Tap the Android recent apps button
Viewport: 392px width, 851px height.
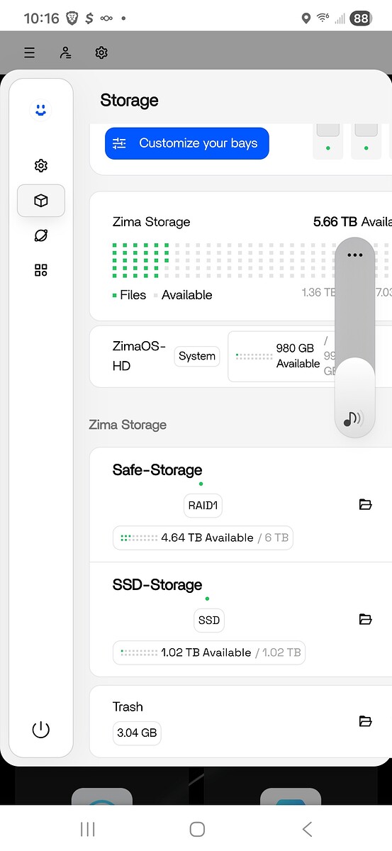tap(88, 828)
